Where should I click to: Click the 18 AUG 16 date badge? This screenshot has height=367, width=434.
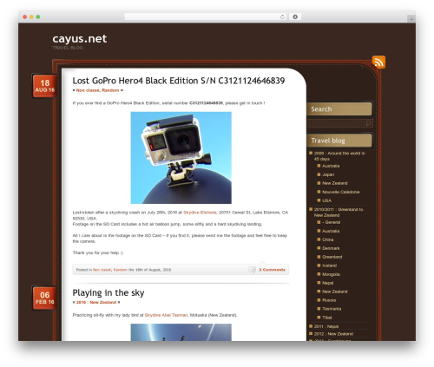point(44,86)
